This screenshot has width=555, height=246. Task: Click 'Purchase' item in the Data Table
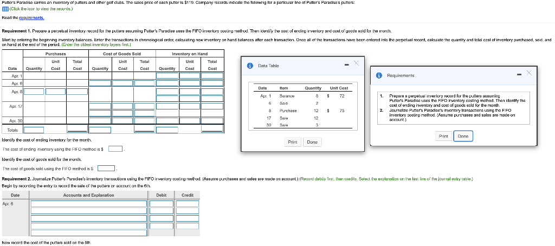point(288,111)
